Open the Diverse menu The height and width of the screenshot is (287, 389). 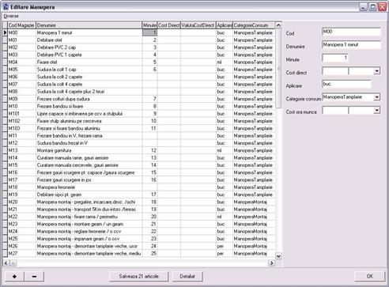(x=11, y=16)
